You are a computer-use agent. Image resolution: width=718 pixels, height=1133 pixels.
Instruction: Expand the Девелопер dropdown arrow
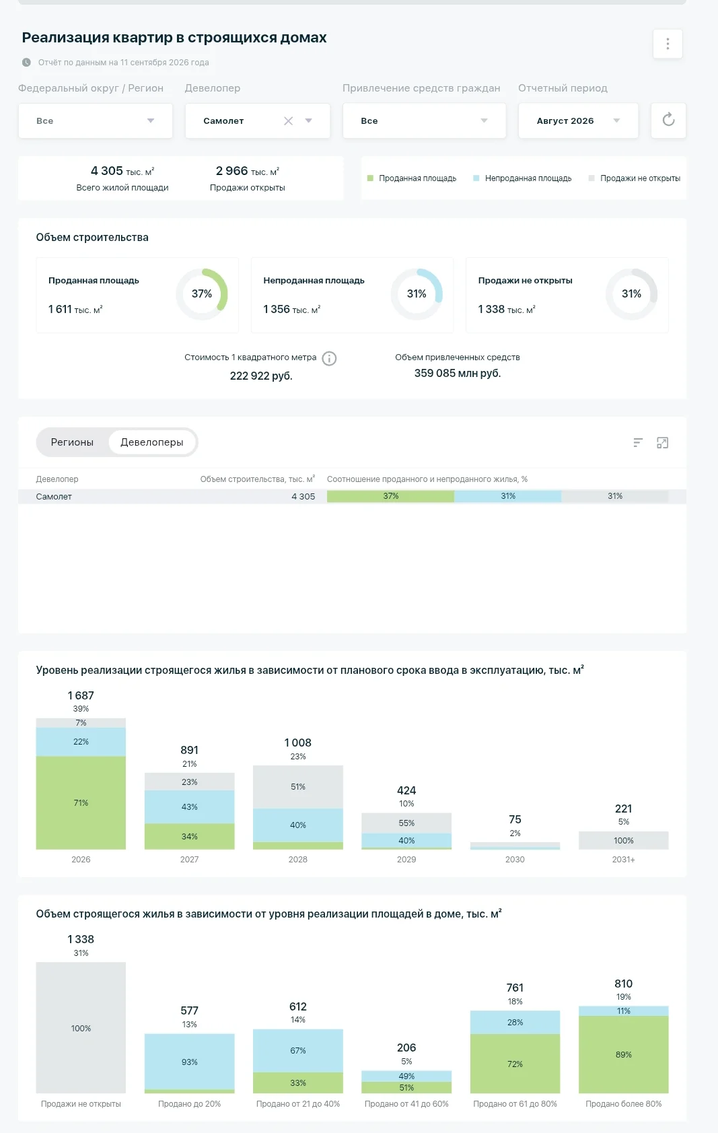(309, 121)
